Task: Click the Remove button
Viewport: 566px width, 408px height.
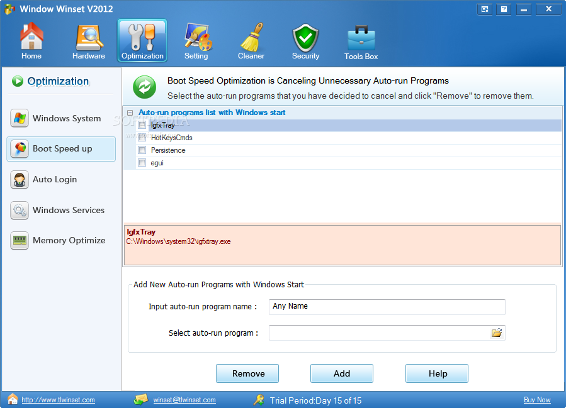Action: click(x=247, y=373)
